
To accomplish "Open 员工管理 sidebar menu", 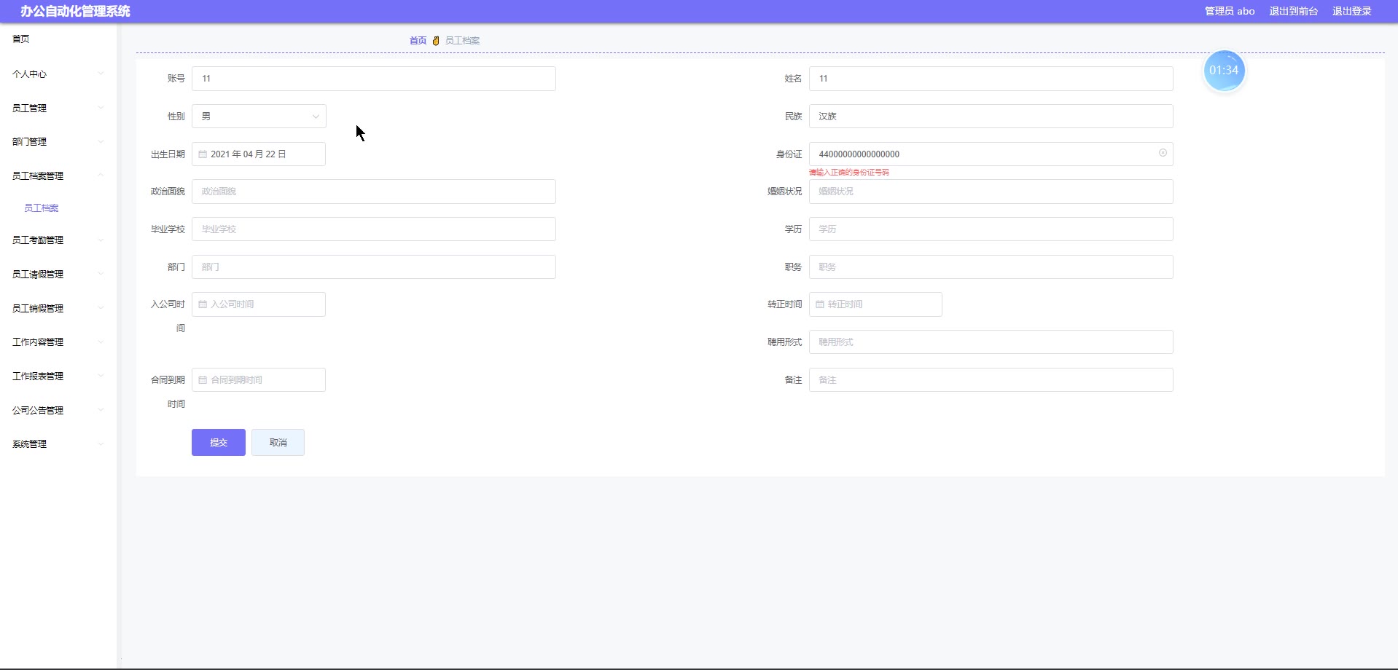I will [58, 108].
